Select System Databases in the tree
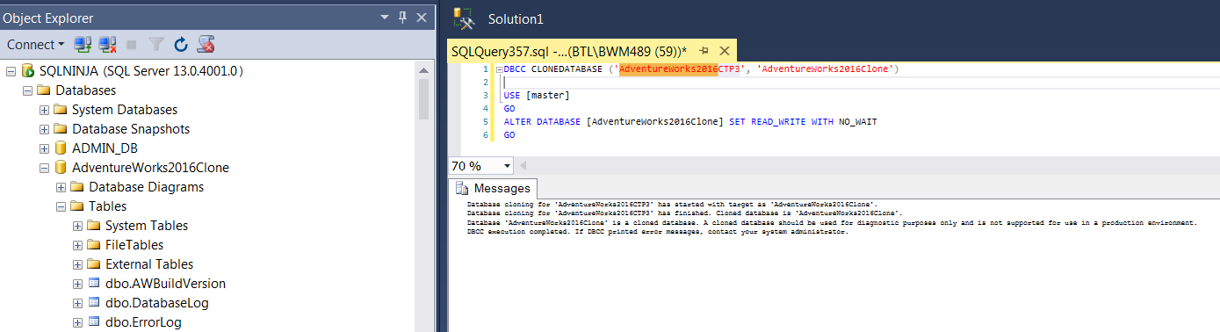Viewport: 1220px width, 332px height. pyautogui.click(x=125, y=110)
